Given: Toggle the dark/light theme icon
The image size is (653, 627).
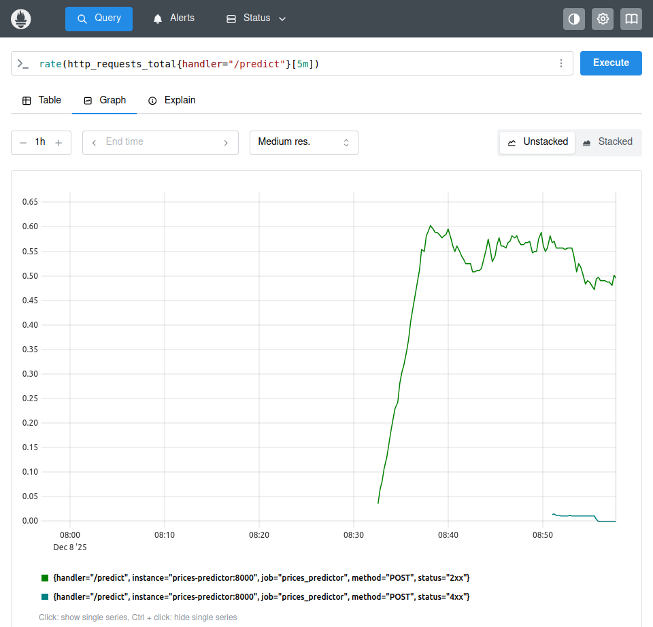Looking at the screenshot, I should point(574,19).
